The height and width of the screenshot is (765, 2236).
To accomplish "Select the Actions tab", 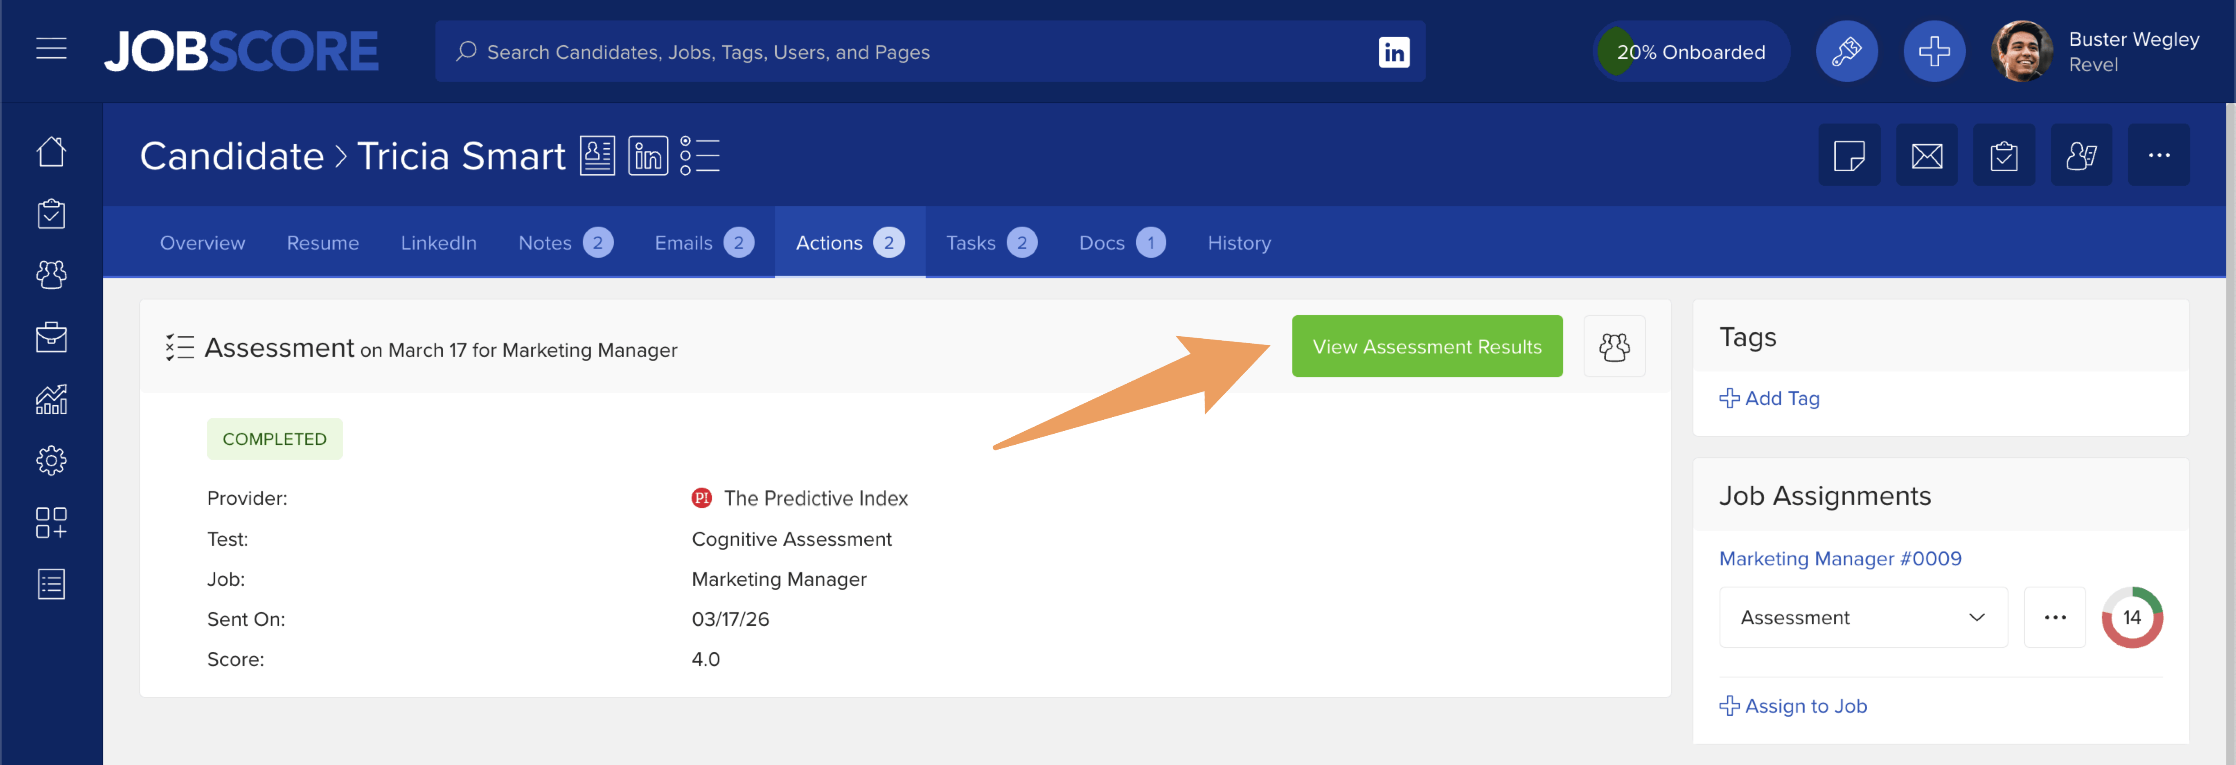I will coord(850,243).
